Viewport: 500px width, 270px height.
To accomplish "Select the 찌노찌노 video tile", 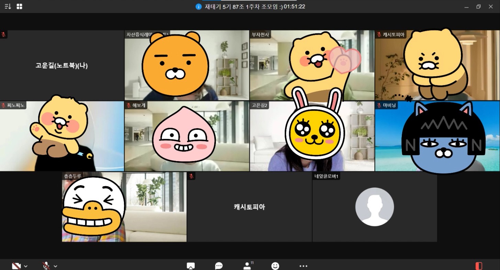I will 62,136.
